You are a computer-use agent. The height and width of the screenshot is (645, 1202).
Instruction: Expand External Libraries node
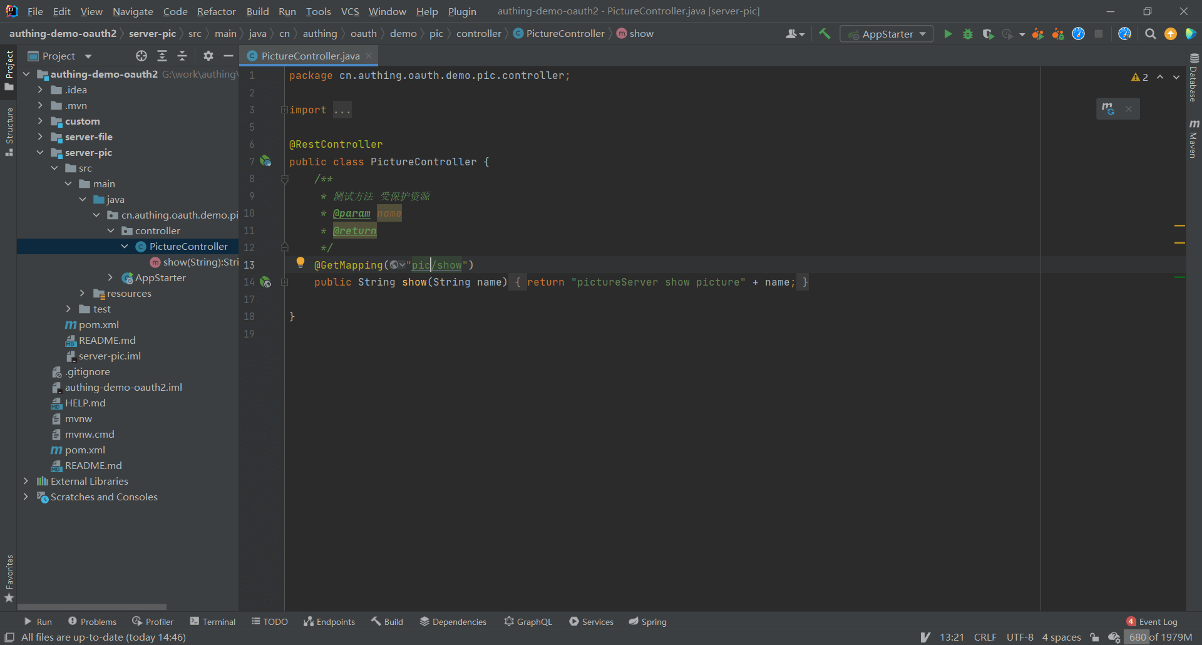tap(26, 481)
